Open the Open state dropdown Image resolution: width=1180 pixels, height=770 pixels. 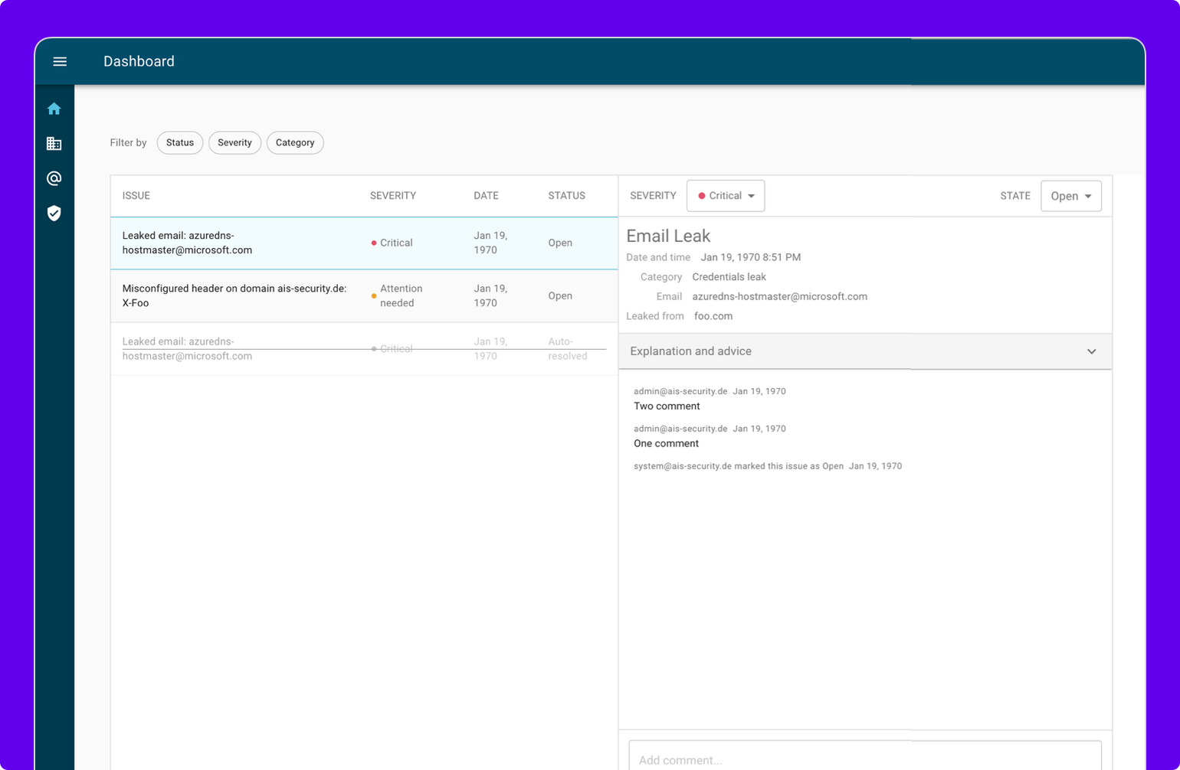pyautogui.click(x=1070, y=196)
